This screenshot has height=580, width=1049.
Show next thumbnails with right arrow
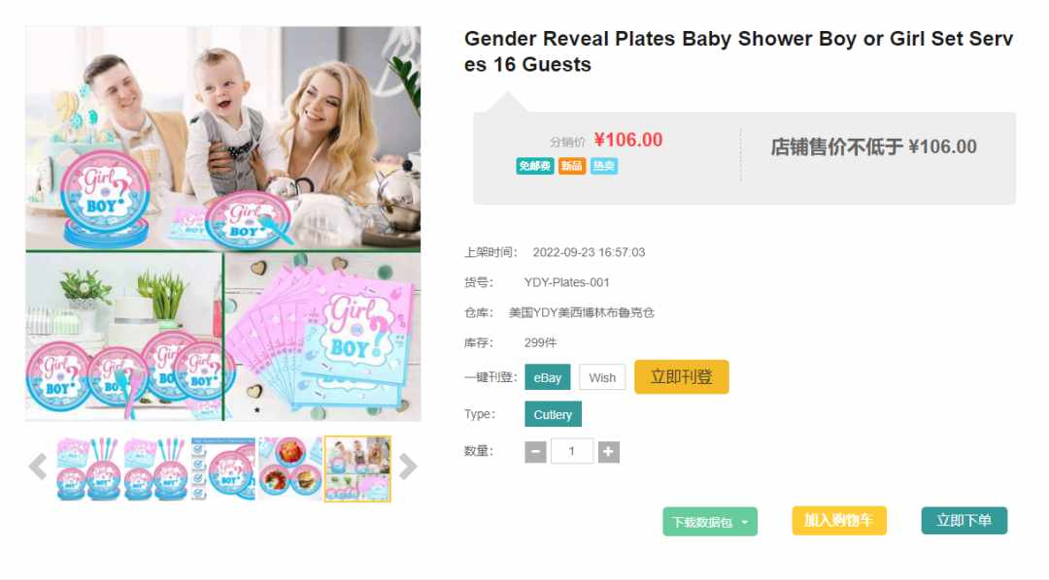407,467
